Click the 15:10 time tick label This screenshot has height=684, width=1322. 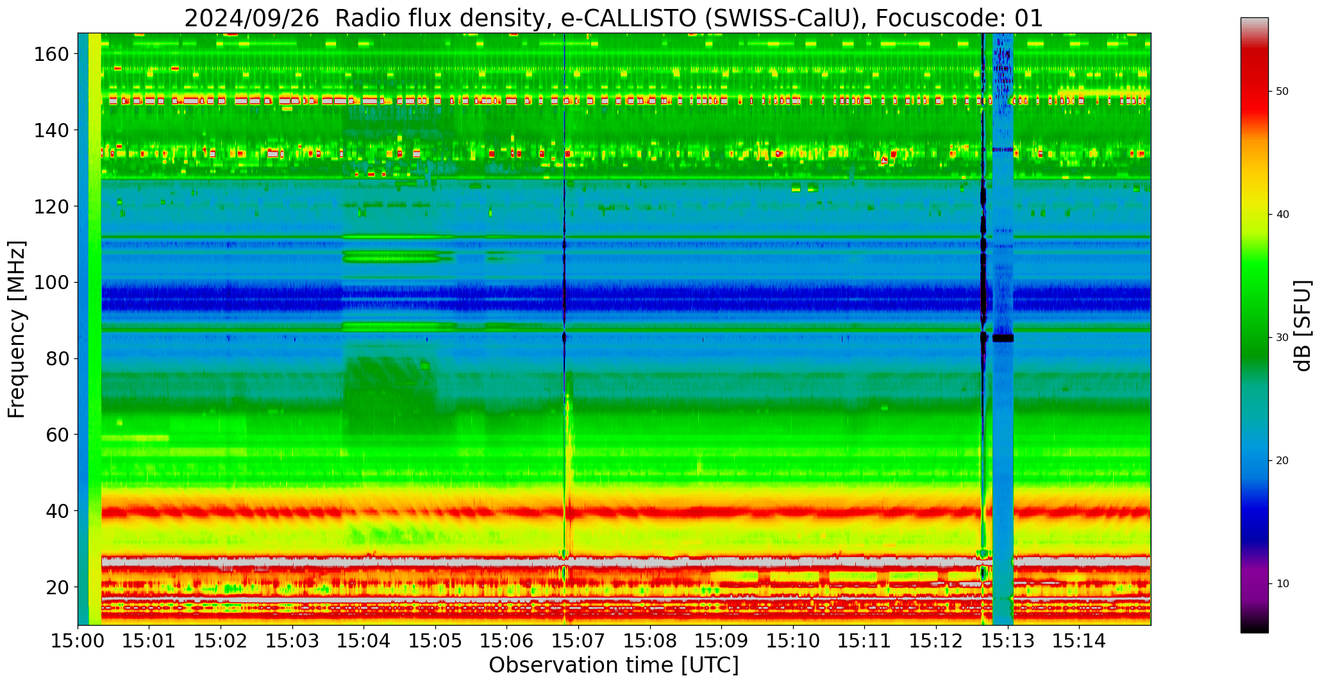click(x=793, y=640)
